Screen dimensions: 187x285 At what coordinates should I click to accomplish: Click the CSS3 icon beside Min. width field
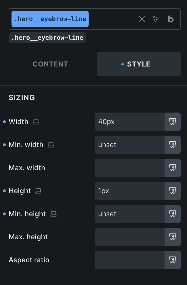point(173,145)
